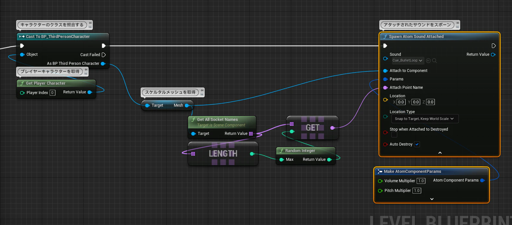
Task: Open the Location Type dropdown
Action: 424,119
